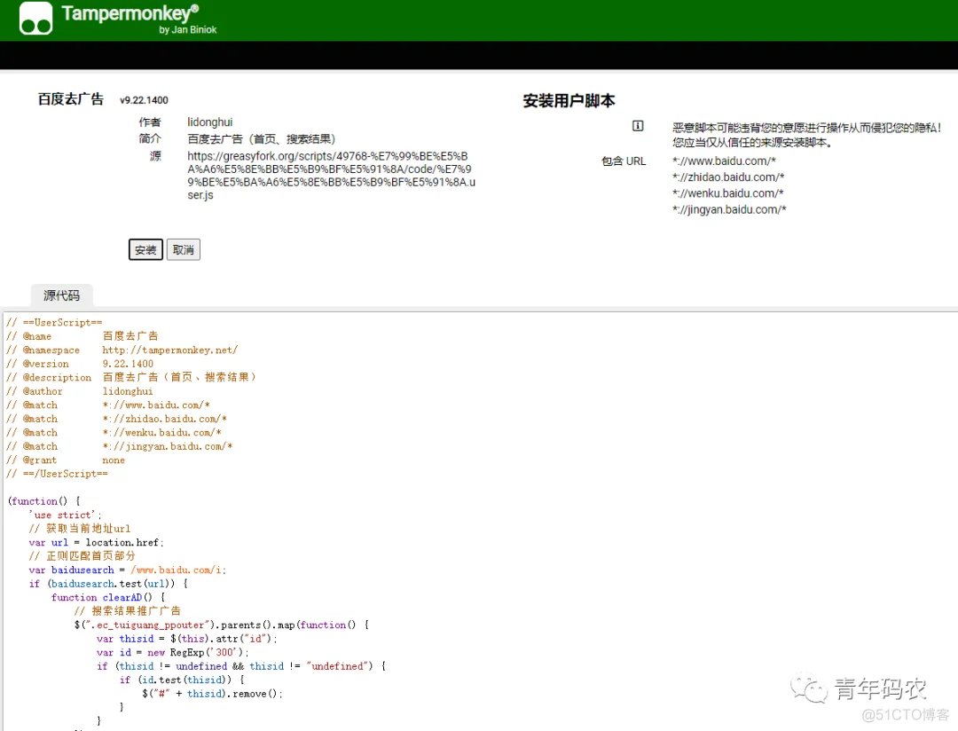This screenshot has height=731, width=958.
Task: Click the 简介 label
Action: [x=150, y=138]
